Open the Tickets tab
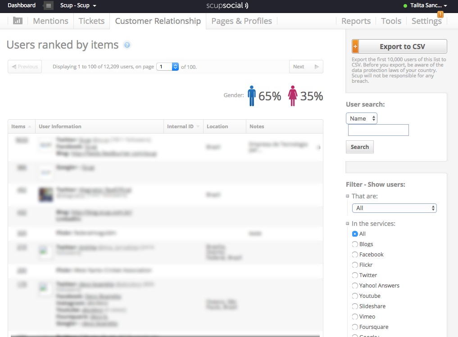Screen dimensions: 458x337 91,21
